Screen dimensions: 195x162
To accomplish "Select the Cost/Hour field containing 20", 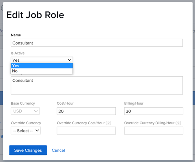I will [x=86, y=111].
